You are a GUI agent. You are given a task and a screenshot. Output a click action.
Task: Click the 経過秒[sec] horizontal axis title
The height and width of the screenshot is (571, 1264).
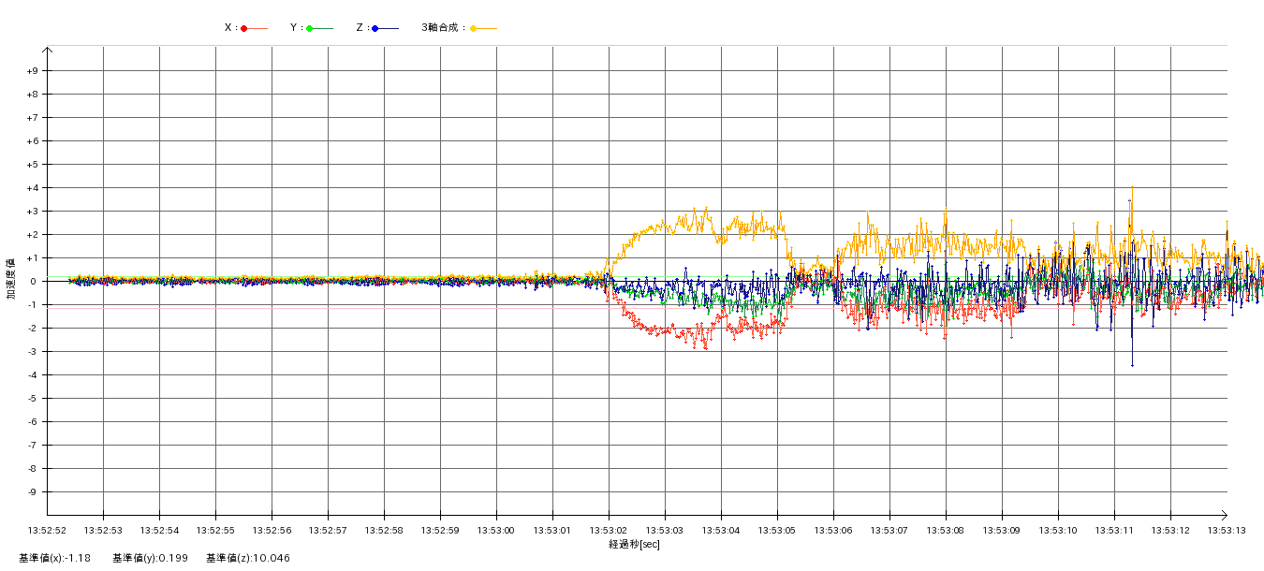(x=634, y=544)
